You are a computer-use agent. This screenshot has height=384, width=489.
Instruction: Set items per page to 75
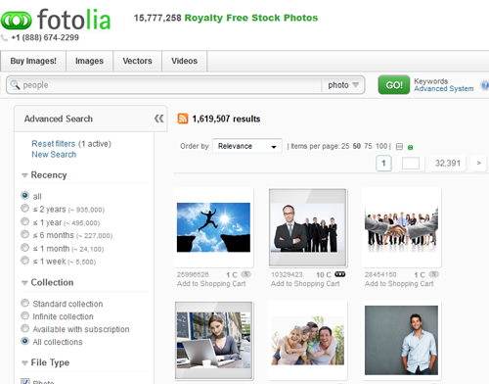coord(368,146)
